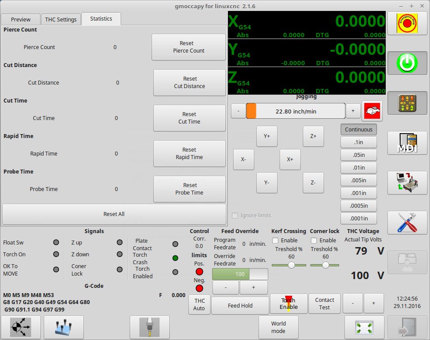The image size is (430, 340).
Task: Reset the Rapid Time statistic
Action: pos(189,153)
